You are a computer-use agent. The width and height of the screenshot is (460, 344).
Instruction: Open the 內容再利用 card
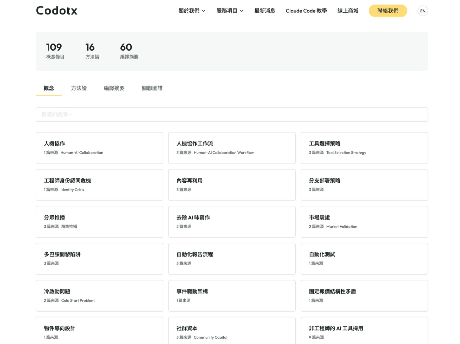tap(232, 185)
